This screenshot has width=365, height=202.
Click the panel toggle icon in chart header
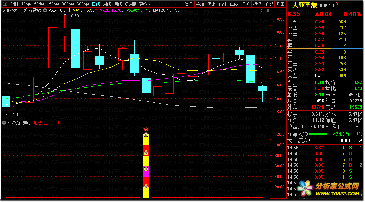tap(266, 11)
